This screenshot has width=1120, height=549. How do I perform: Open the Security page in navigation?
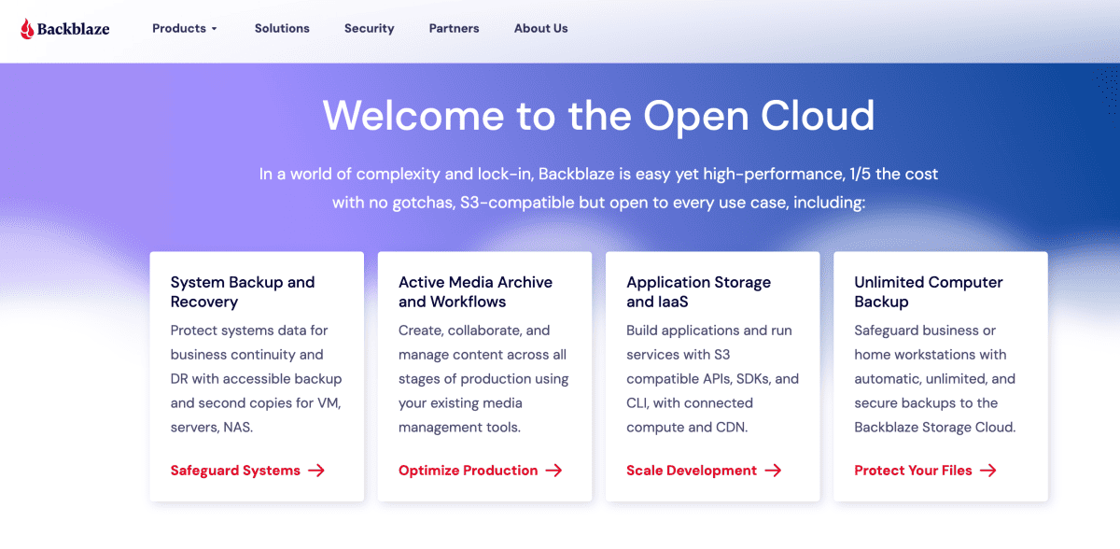point(369,28)
